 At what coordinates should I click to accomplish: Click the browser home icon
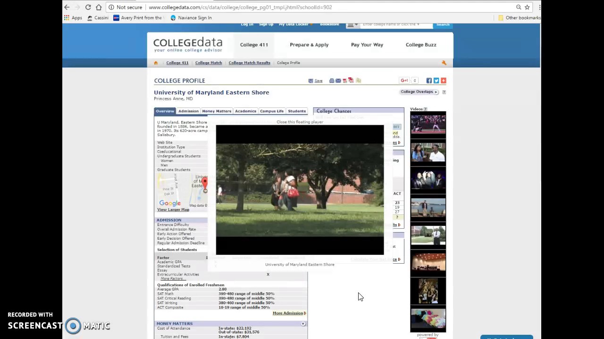point(99,7)
